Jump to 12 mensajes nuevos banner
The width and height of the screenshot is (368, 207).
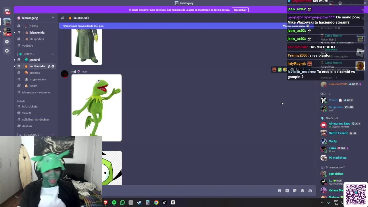pyautogui.click(x=84, y=26)
